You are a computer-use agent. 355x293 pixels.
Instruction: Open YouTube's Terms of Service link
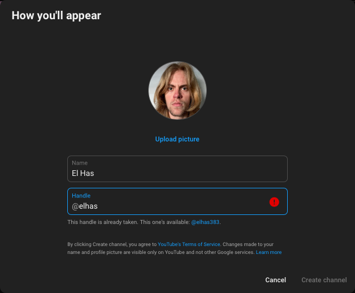189,244
